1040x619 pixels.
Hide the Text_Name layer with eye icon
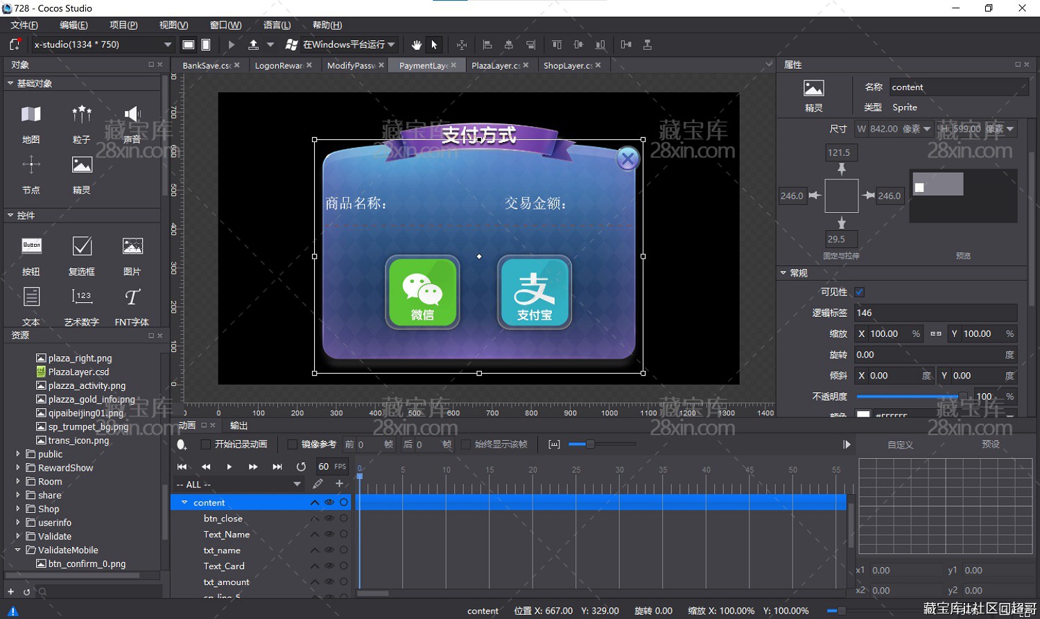tap(329, 534)
